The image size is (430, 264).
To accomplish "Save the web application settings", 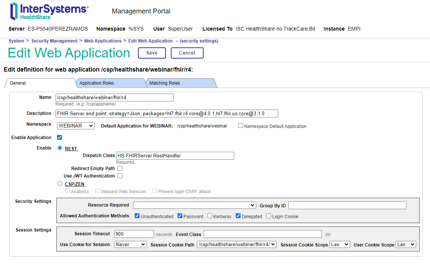I will coord(152,53).
